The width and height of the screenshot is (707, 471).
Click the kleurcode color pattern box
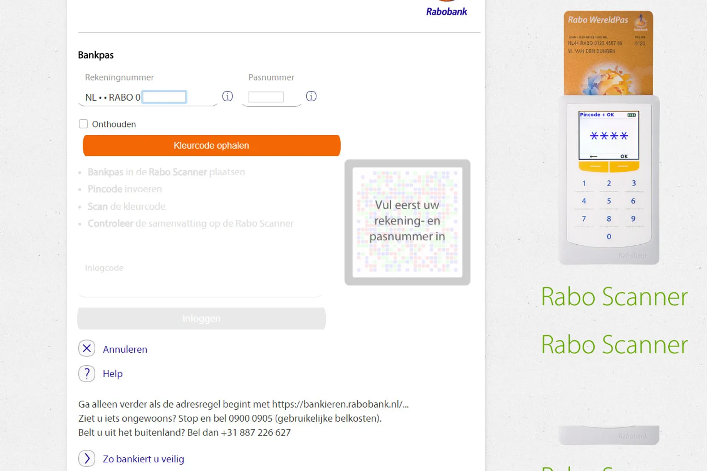coord(407,222)
